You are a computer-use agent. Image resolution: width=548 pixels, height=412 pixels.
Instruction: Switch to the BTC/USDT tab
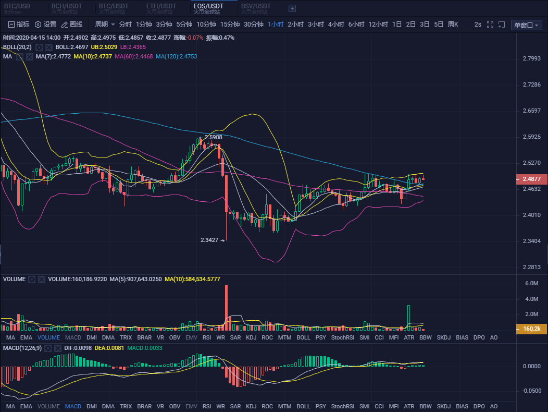pyautogui.click(x=114, y=6)
